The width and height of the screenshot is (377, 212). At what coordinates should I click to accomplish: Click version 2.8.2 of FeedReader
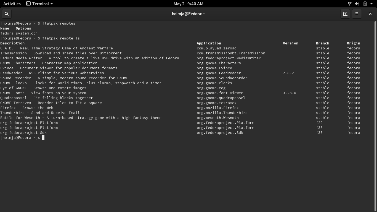tap(288, 73)
